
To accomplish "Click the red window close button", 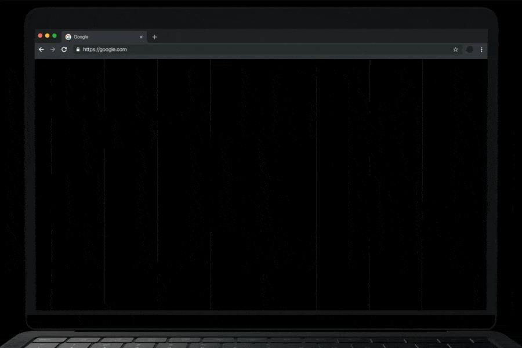I will tap(41, 36).
